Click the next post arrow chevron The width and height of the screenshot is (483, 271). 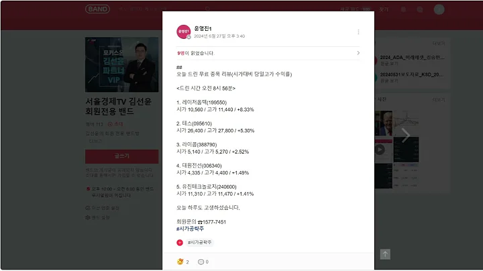[406, 135]
